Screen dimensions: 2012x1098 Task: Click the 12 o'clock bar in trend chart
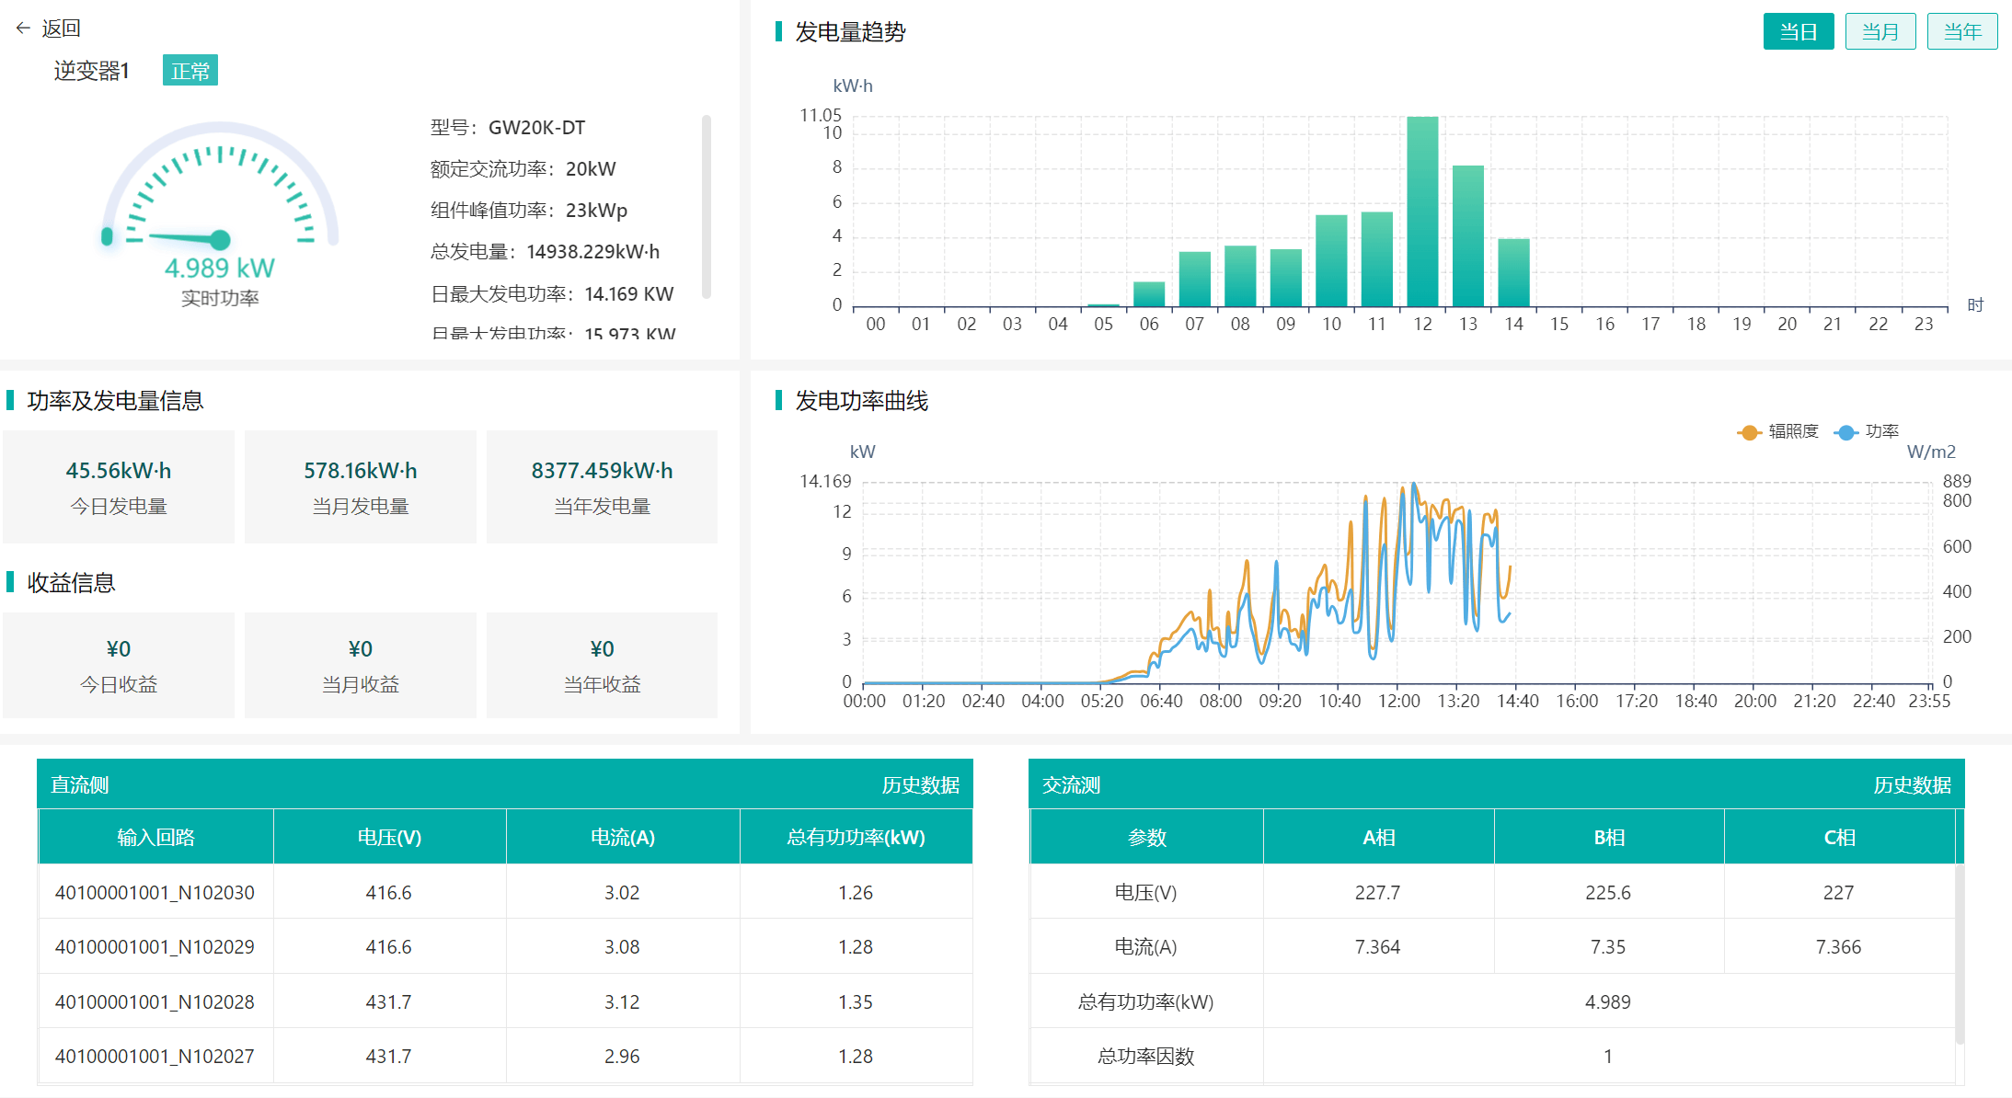click(x=1422, y=211)
